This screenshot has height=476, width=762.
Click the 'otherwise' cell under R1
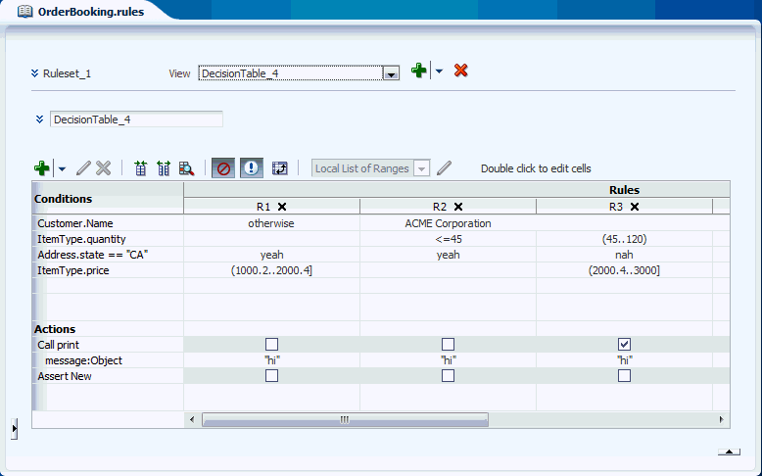pos(271,223)
